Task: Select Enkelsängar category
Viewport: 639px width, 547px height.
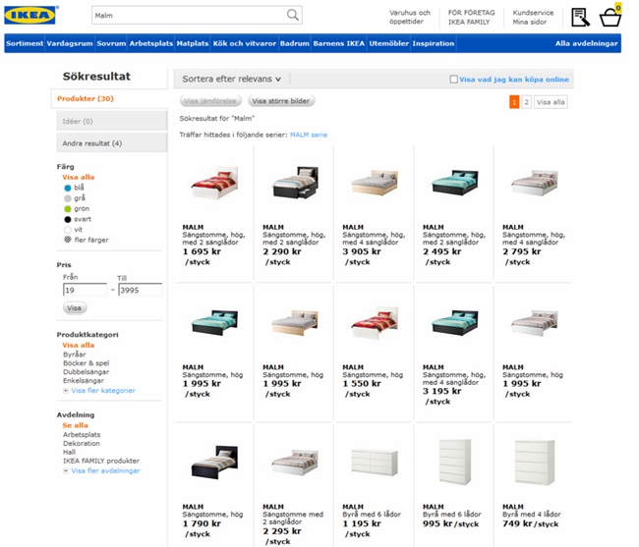Action: (x=84, y=381)
